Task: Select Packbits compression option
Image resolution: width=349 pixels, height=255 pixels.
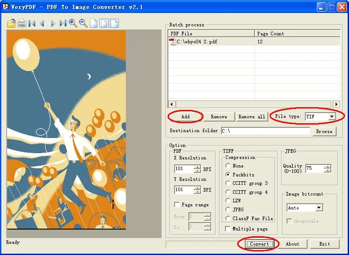Action: tap(228, 175)
